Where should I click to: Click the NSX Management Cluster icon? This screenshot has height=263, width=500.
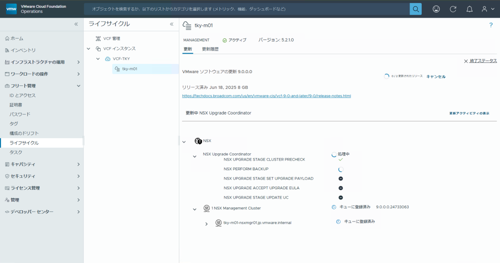click(x=206, y=208)
